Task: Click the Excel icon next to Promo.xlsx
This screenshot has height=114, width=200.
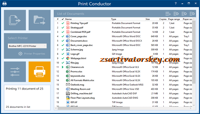Action: click(x=68, y=72)
